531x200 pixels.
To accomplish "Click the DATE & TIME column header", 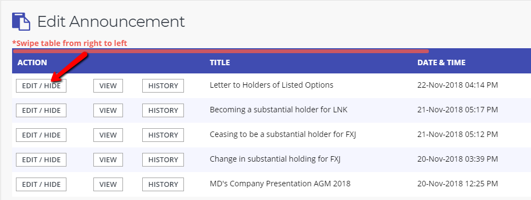I will coord(441,62).
